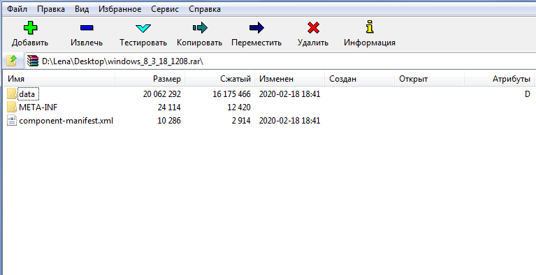Open the Файл menu
This screenshot has width=536, height=275.
click(17, 9)
